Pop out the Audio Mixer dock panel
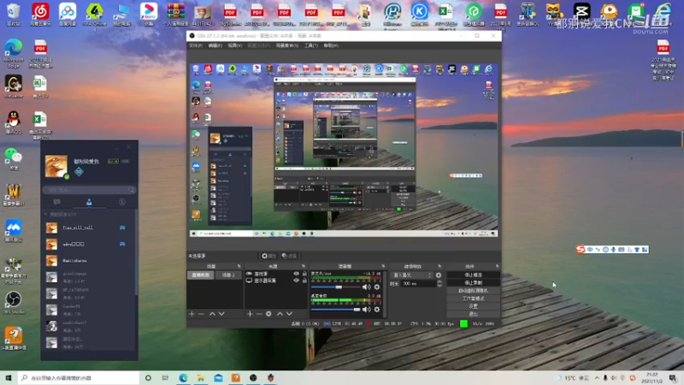Viewport: 684px width, 385px height. pyautogui.click(x=383, y=266)
